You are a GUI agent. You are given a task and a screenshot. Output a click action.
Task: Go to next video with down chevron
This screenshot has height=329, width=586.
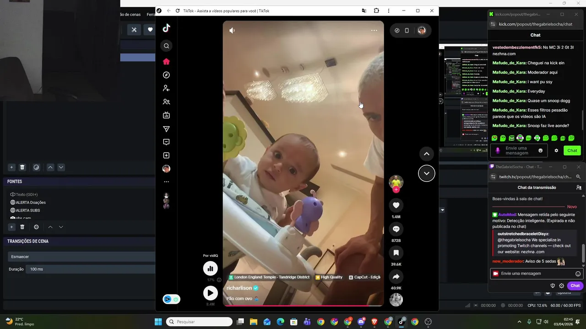426,173
